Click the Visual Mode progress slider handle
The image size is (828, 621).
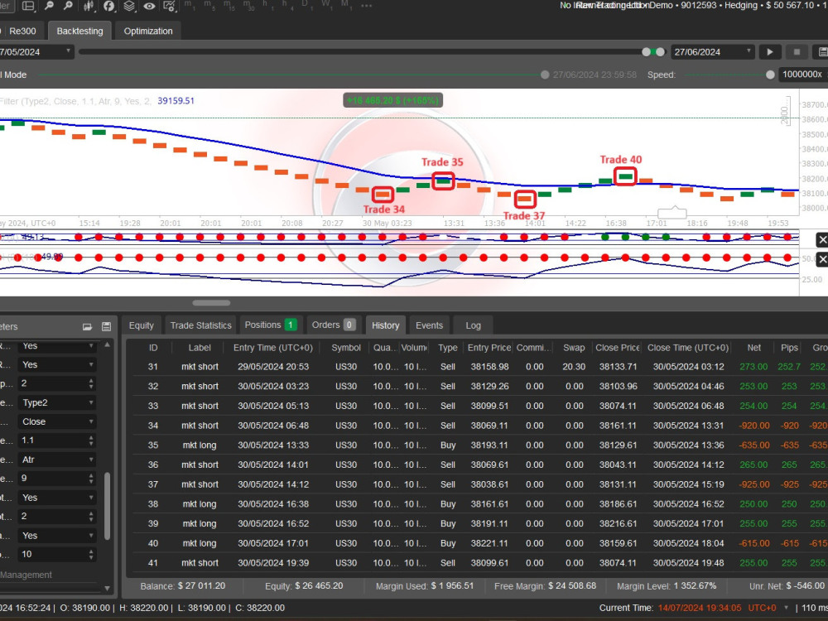point(545,75)
